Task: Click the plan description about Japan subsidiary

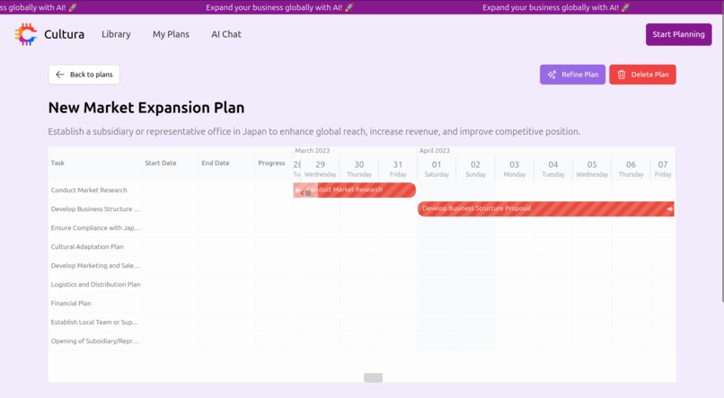Action: pos(314,131)
